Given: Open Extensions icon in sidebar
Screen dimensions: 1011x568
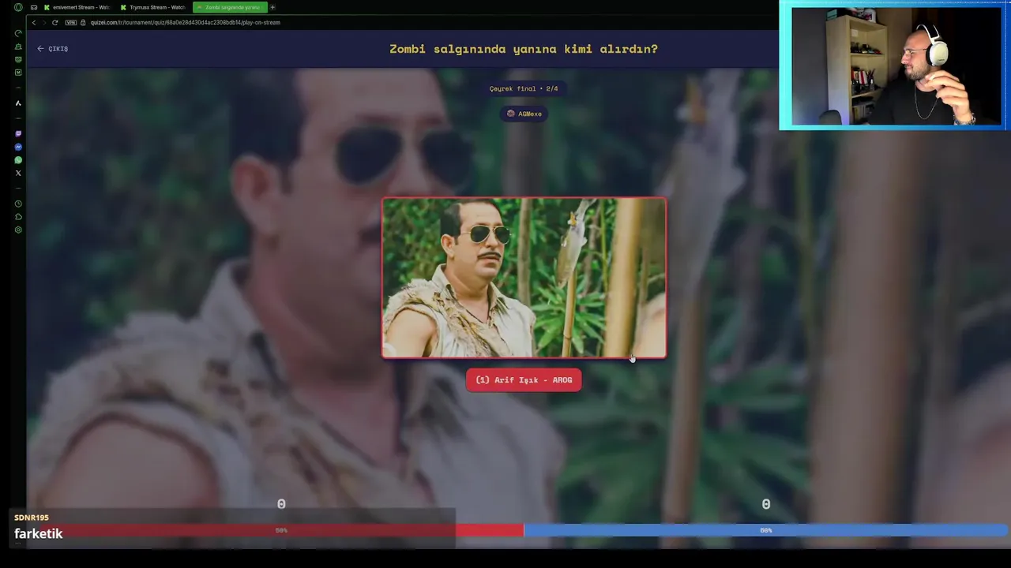Looking at the screenshot, I should tap(18, 216).
